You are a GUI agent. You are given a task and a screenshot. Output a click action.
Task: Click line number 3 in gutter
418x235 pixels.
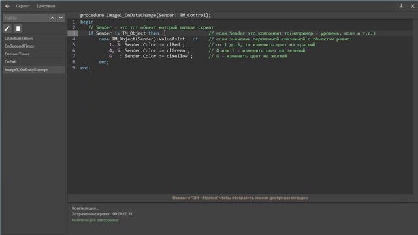[74, 33]
